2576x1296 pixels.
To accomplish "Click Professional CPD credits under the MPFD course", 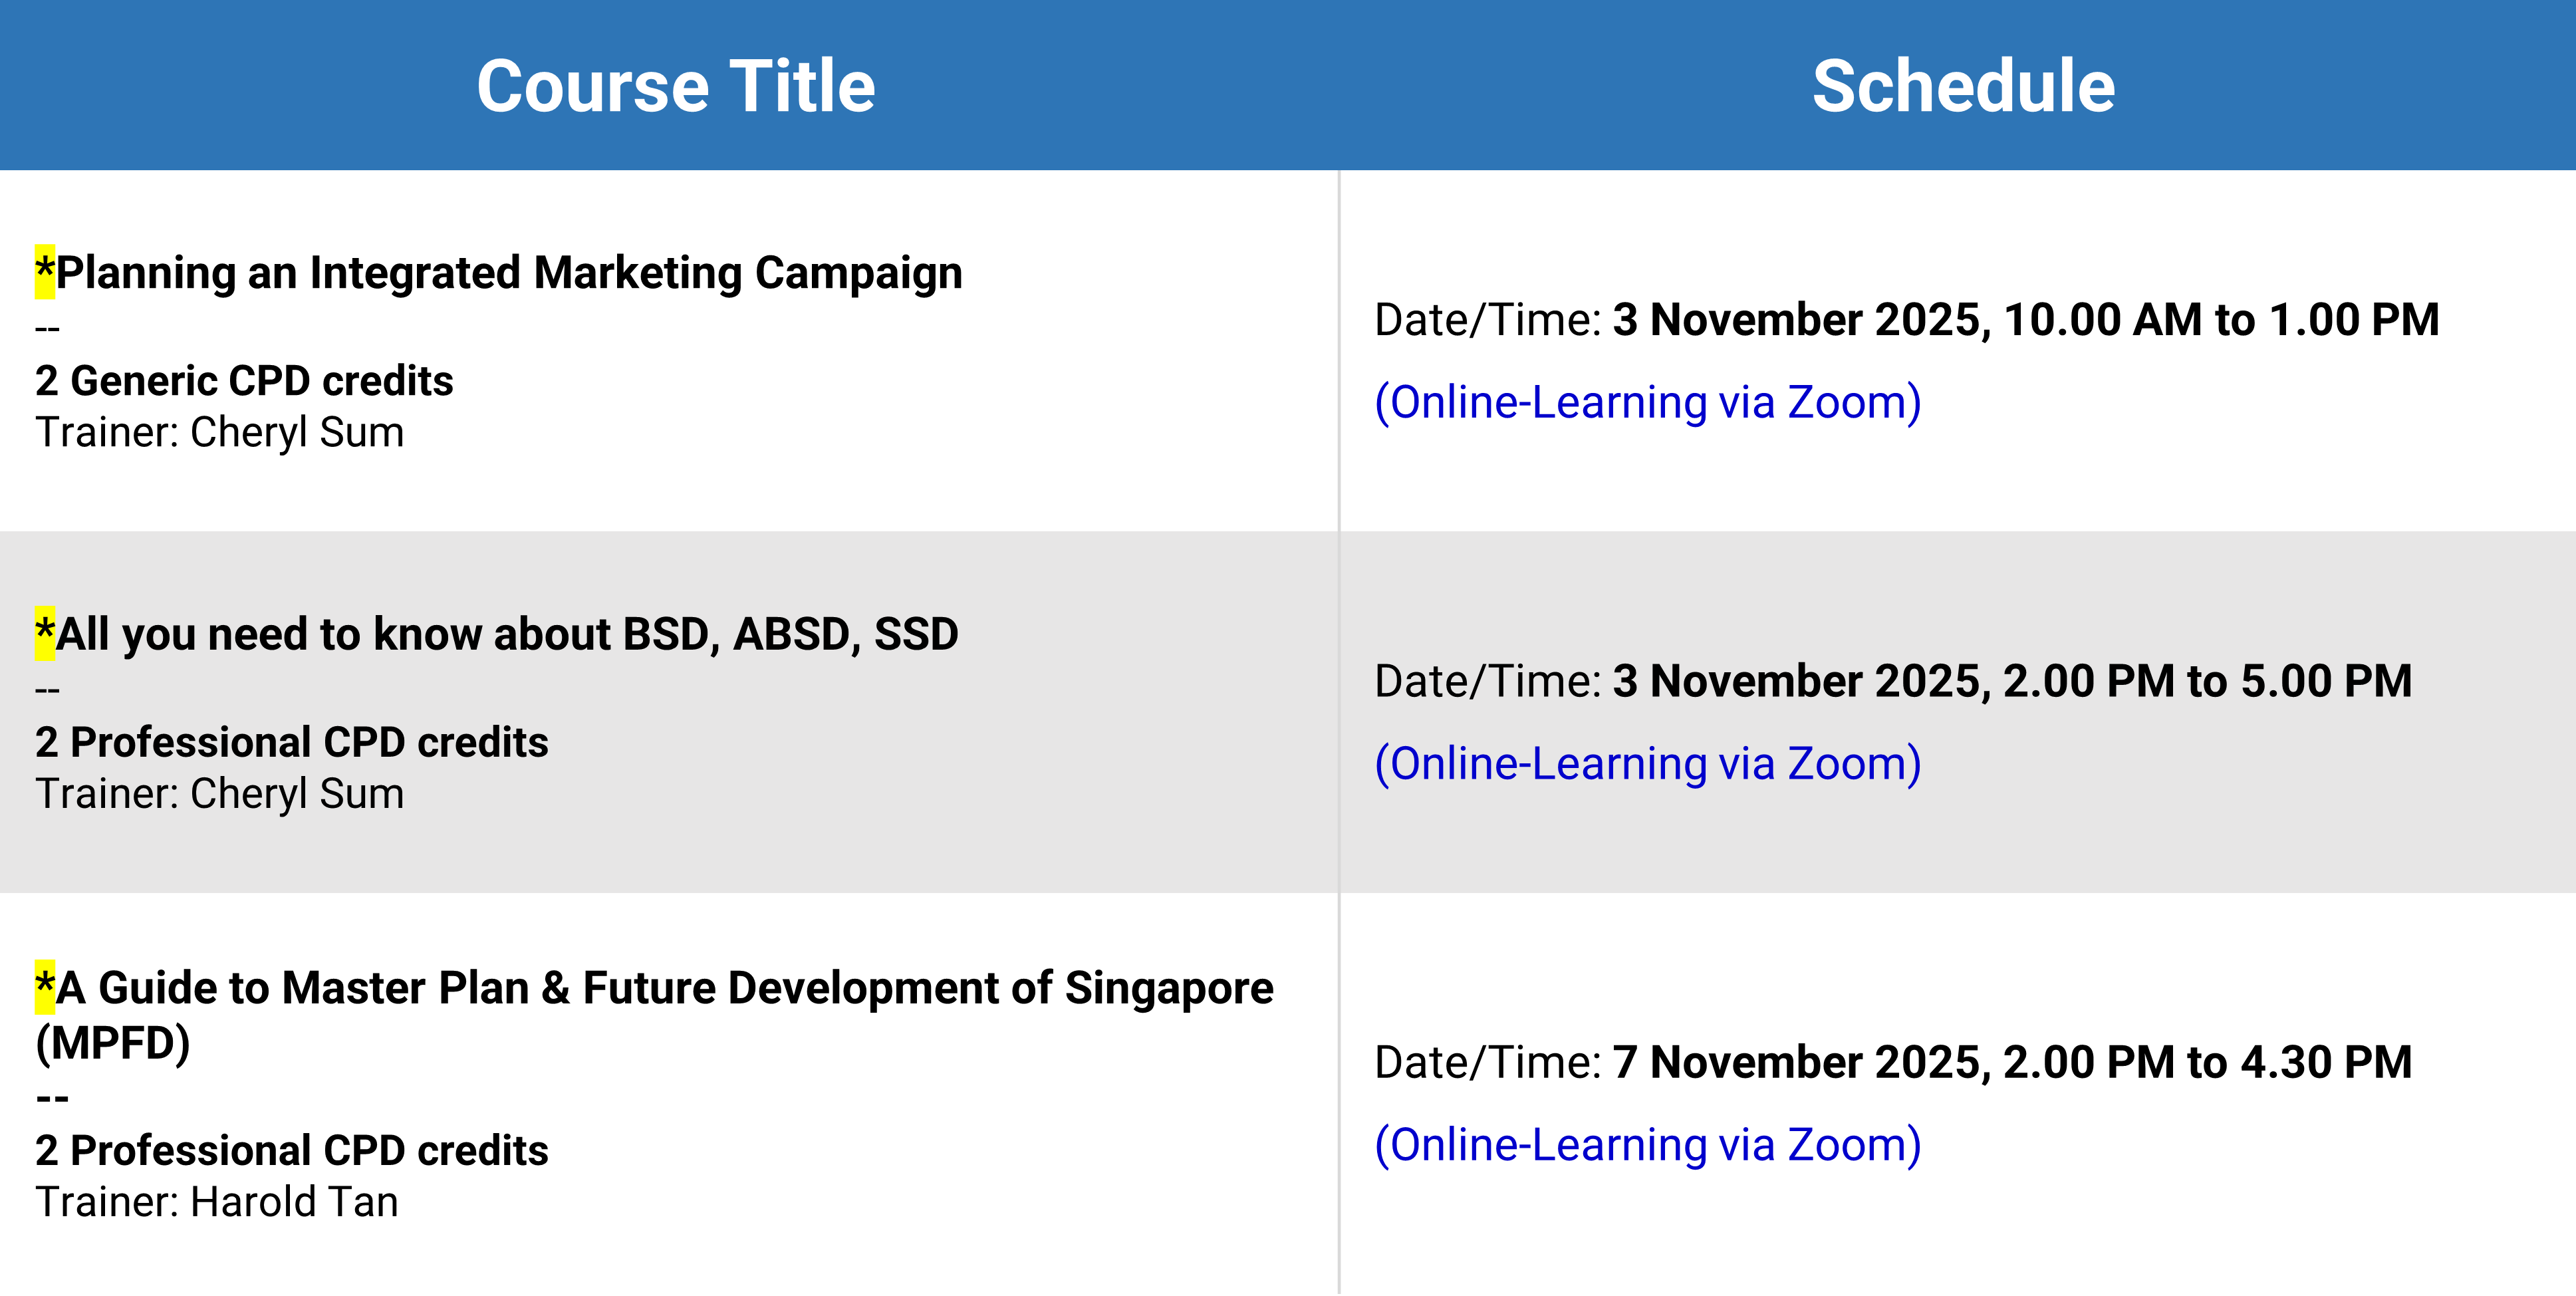I will 291,1151.
